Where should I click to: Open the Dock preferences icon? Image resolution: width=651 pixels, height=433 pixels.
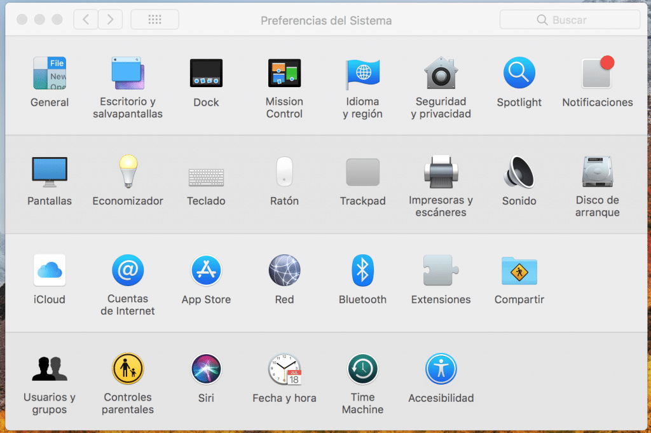206,74
